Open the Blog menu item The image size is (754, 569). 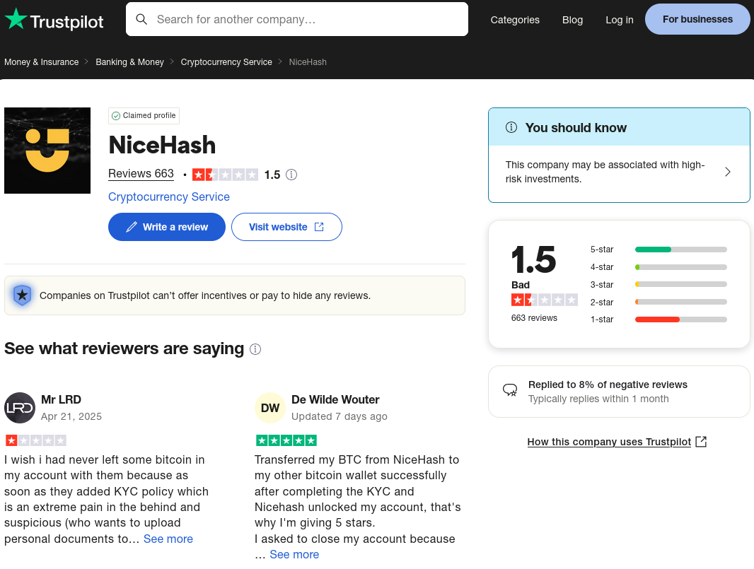tap(572, 20)
